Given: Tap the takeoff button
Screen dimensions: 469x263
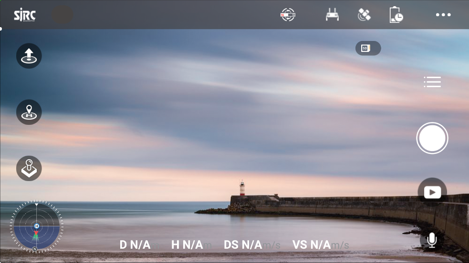Looking at the screenshot, I should [x=29, y=56].
